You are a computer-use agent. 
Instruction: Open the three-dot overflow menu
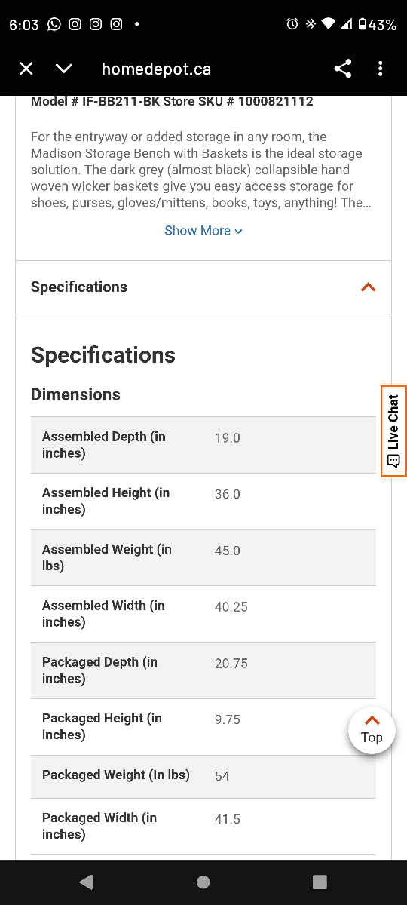pyautogui.click(x=380, y=69)
